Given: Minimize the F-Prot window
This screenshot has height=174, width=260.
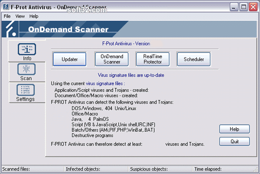Looking at the screenshot, I should [x=234, y=7].
